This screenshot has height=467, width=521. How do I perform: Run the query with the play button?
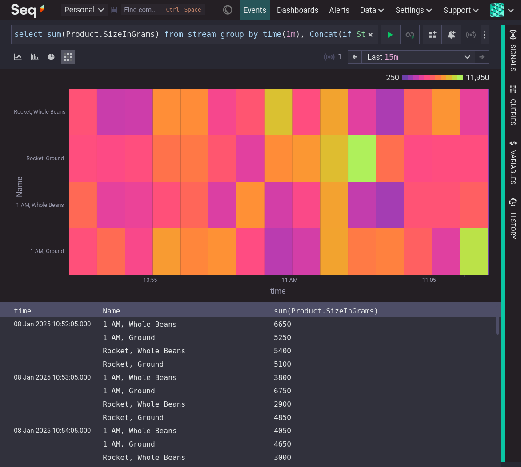tap(390, 35)
